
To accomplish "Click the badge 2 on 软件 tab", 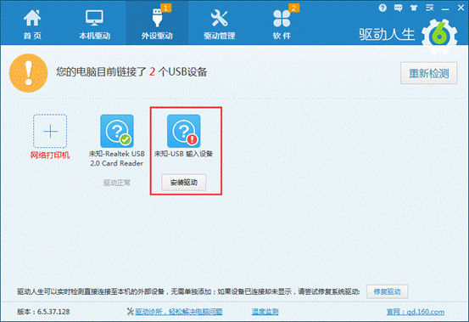I will [x=293, y=8].
